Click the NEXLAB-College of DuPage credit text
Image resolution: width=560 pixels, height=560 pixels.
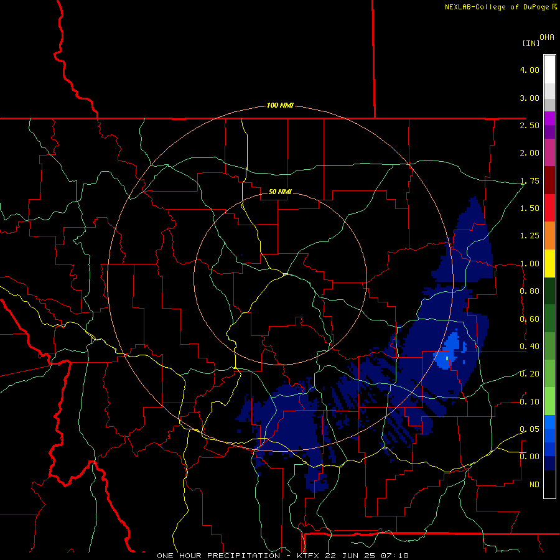[497, 7]
